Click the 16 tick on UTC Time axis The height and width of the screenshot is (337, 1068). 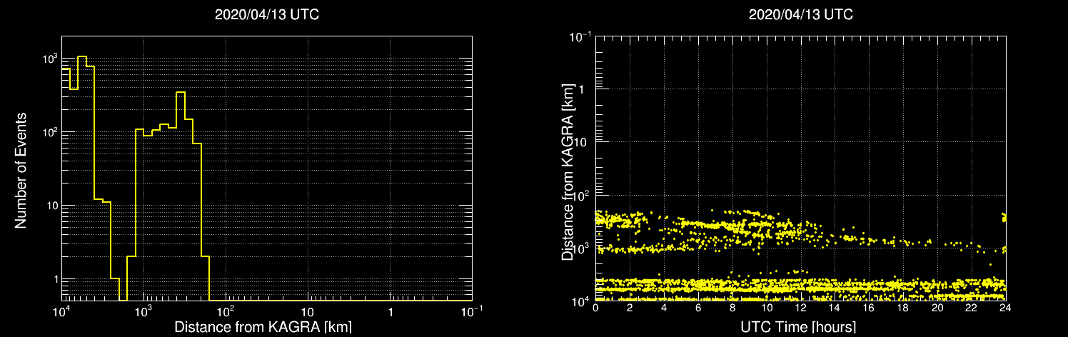coord(869,308)
